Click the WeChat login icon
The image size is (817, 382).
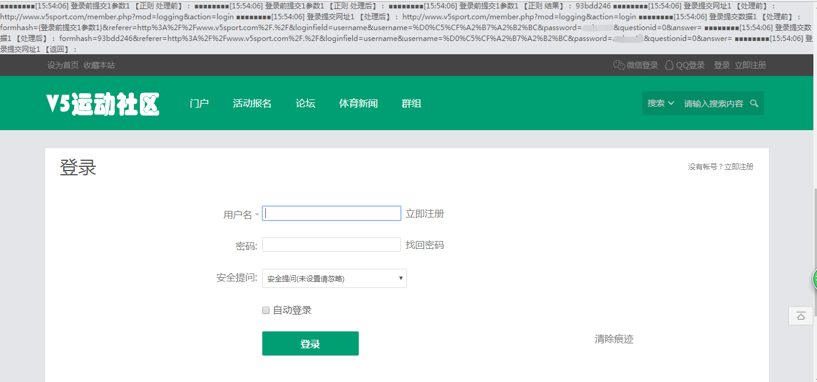pyautogui.click(x=619, y=65)
